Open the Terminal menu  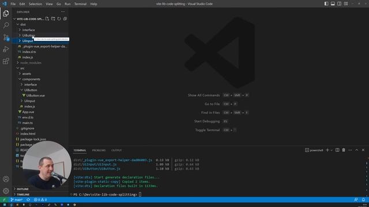tap(80, 4)
